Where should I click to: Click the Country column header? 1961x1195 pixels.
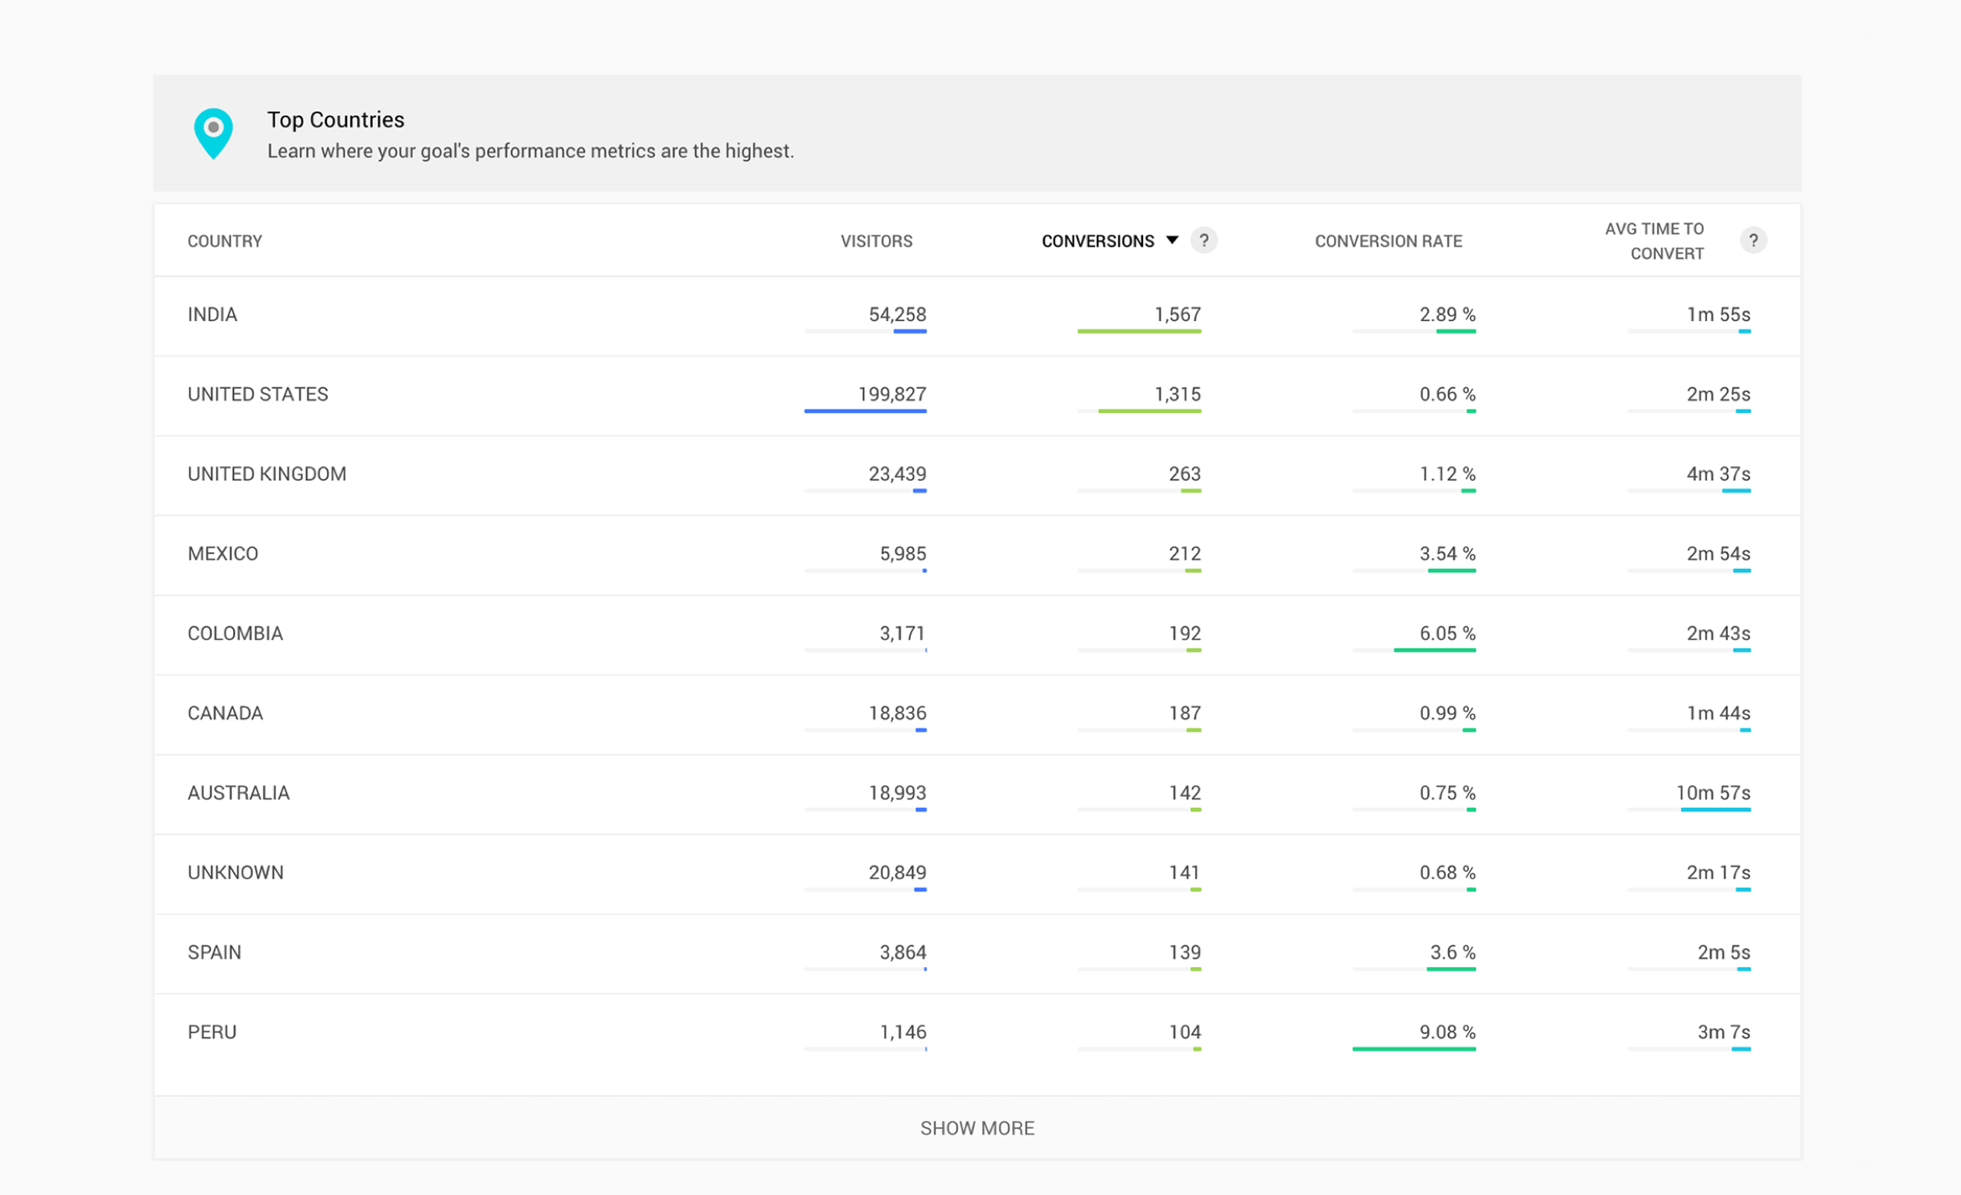pyautogui.click(x=225, y=241)
